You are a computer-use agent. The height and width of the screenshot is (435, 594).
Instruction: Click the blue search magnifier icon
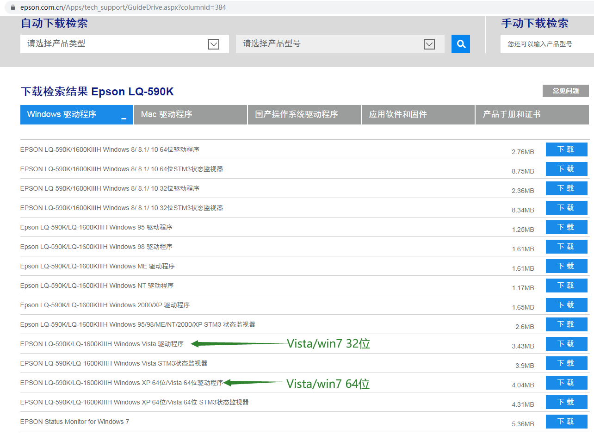(461, 44)
